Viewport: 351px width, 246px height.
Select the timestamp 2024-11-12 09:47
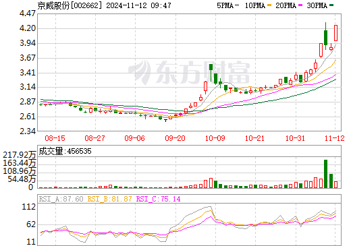138,5
